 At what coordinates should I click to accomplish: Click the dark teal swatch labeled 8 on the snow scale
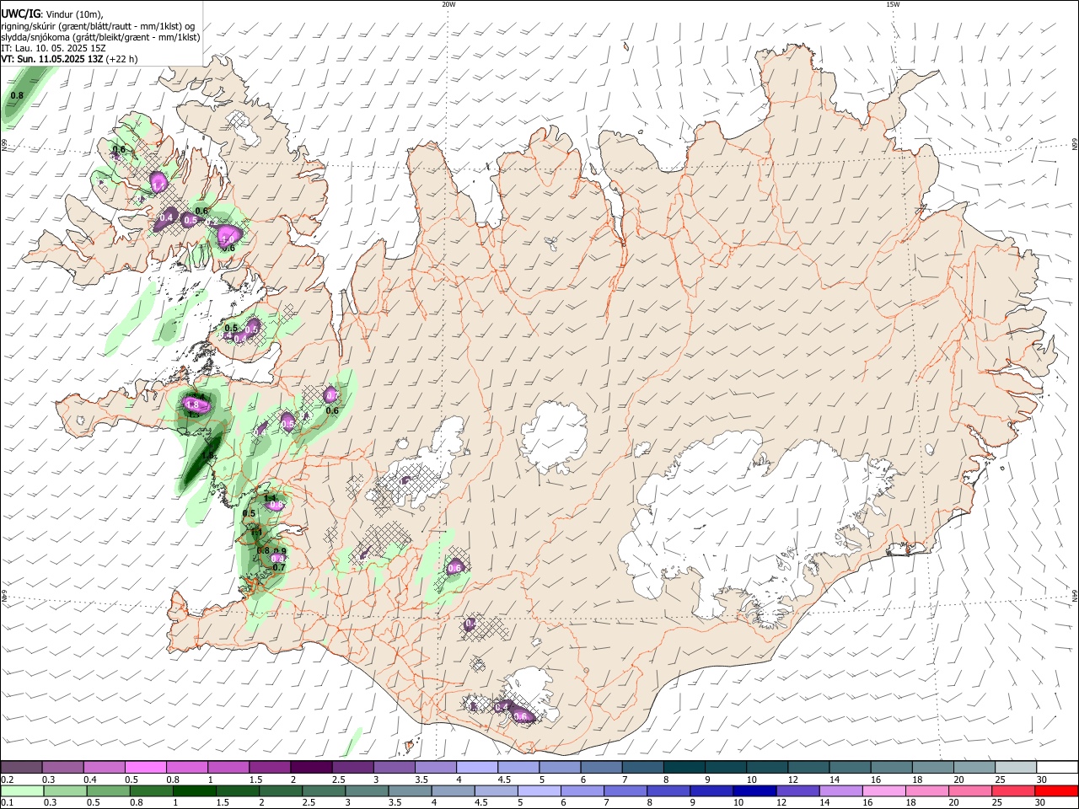tap(684, 767)
